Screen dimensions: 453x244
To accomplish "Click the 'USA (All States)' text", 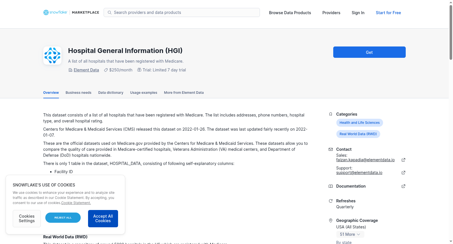I will tap(351, 227).
